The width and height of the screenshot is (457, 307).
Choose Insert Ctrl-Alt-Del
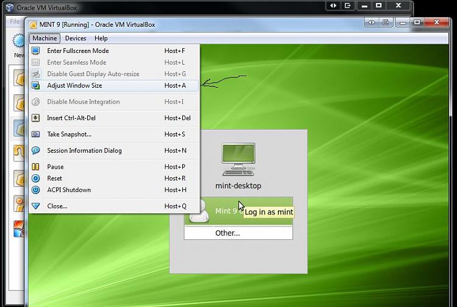tap(115, 118)
